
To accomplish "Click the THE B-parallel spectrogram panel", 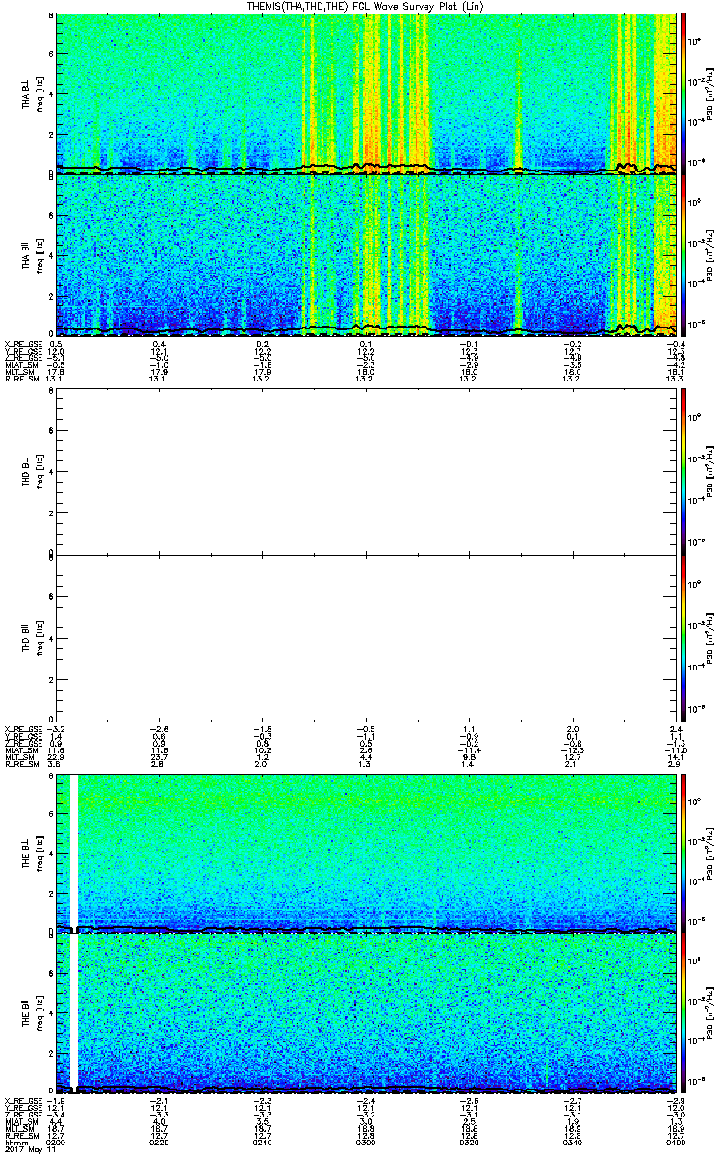I will point(367,1012).
